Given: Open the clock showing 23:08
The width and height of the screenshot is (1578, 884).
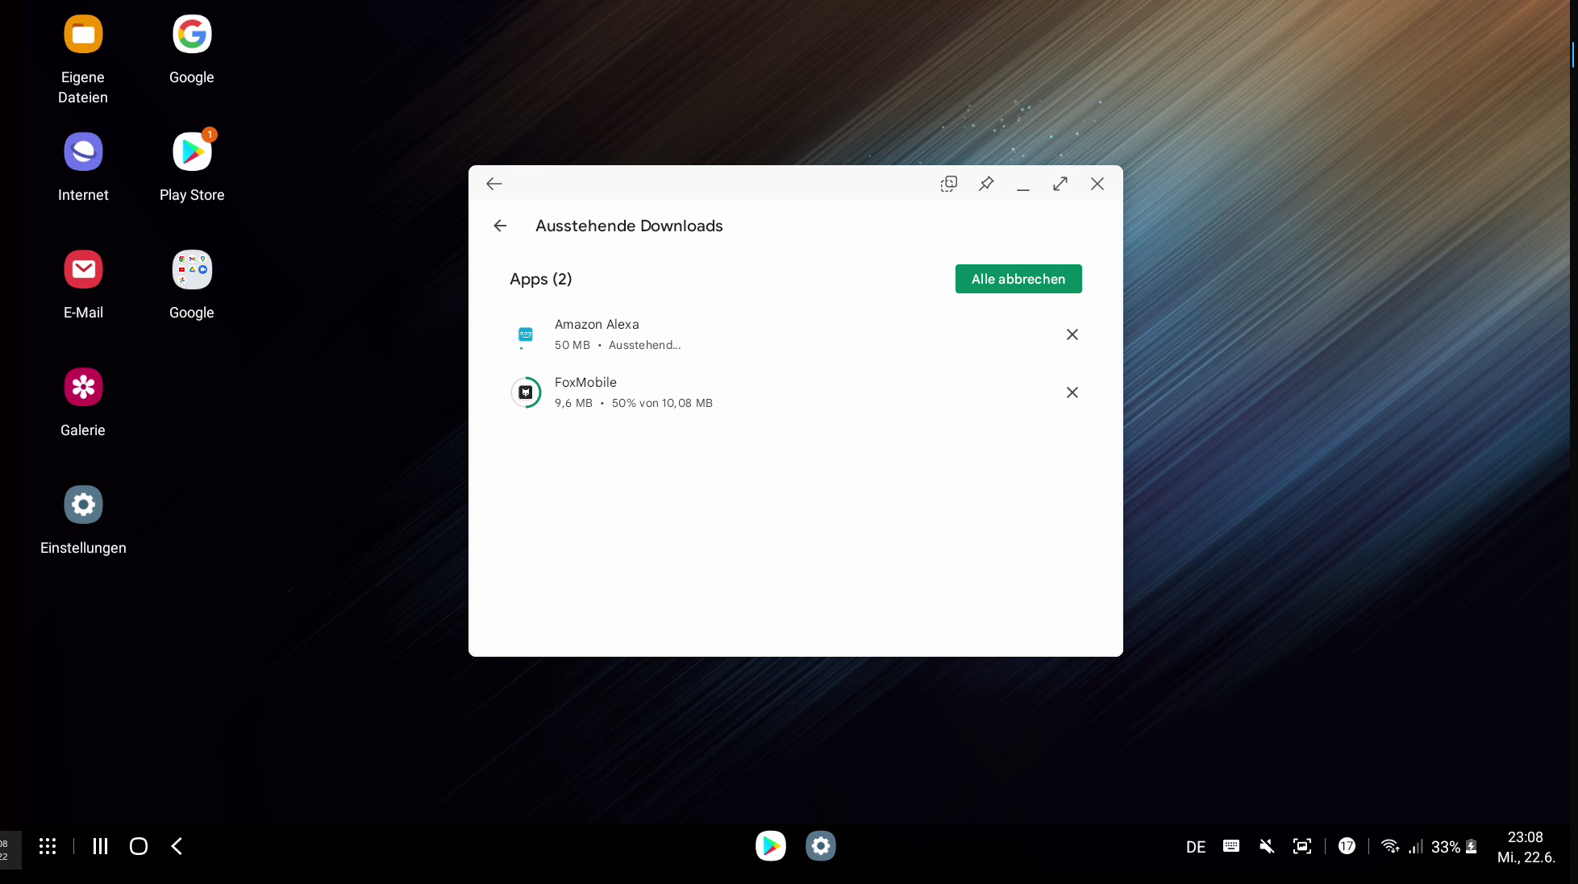Looking at the screenshot, I should click(1526, 837).
